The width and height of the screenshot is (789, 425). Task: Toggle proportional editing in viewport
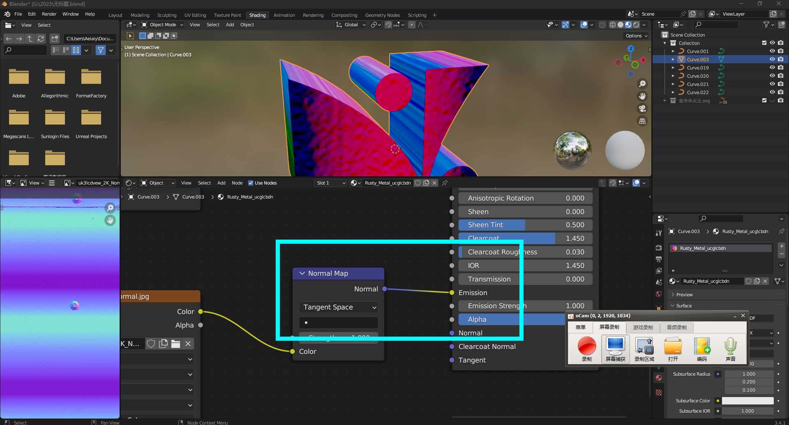pos(411,25)
